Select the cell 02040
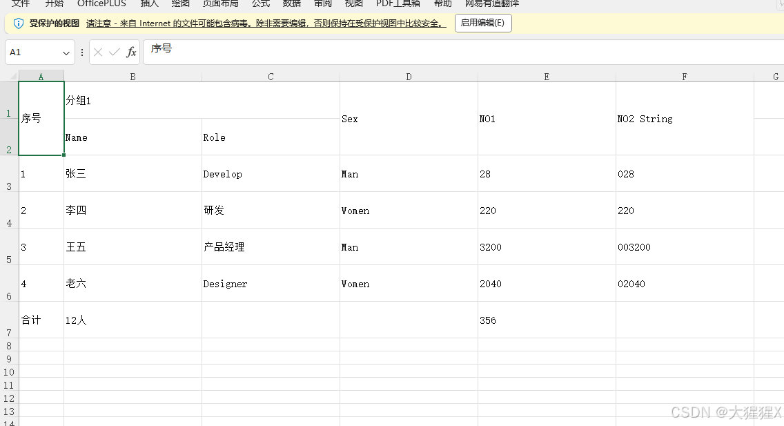The width and height of the screenshot is (784, 426). click(x=685, y=283)
